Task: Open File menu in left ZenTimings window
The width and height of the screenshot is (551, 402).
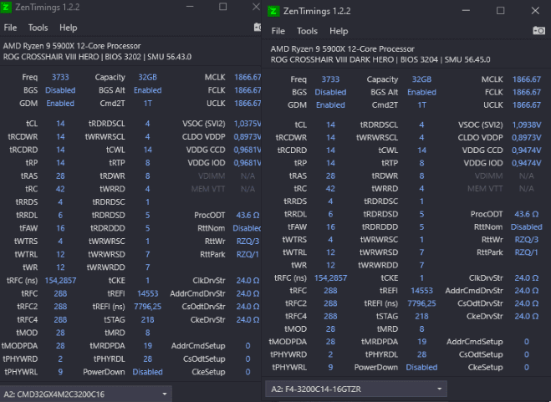Action: pos(10,28)
